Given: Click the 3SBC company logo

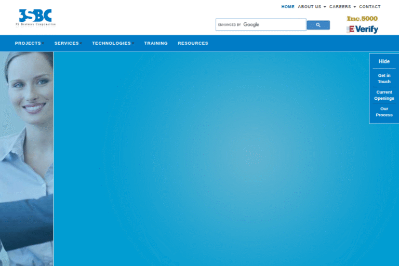Looking at the screenshot, I should click(x=36, y=17).
